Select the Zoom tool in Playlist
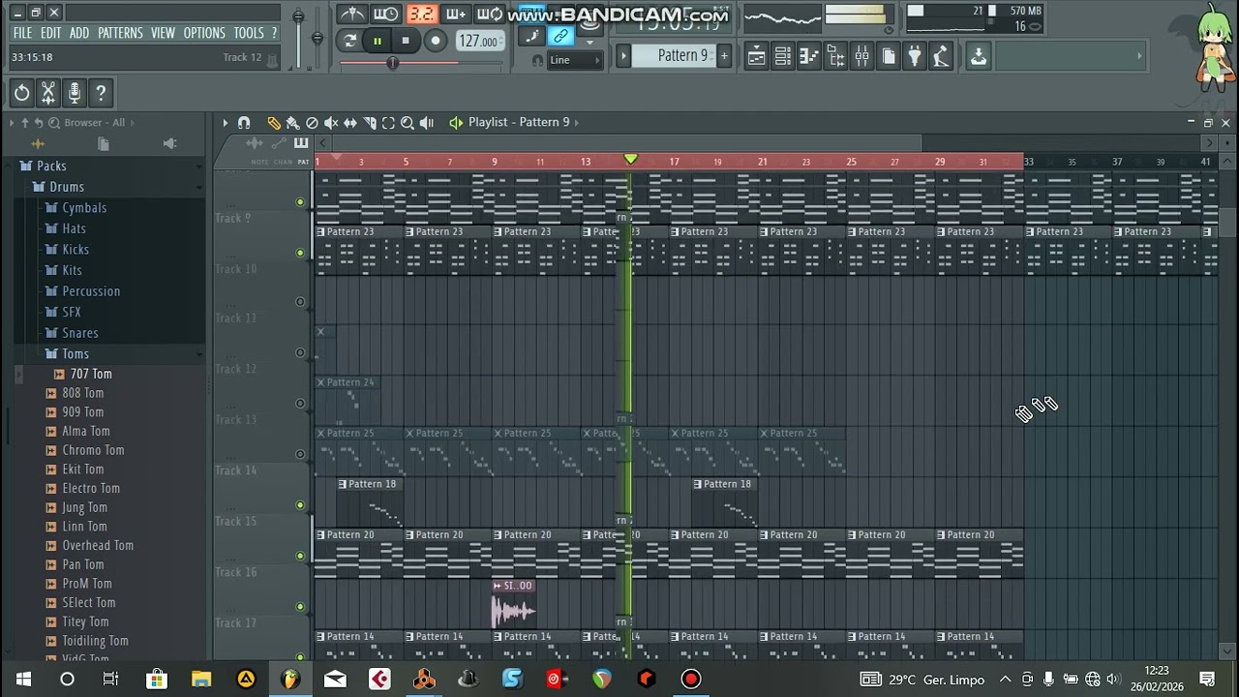1239x697 pixels. (408, 123)
